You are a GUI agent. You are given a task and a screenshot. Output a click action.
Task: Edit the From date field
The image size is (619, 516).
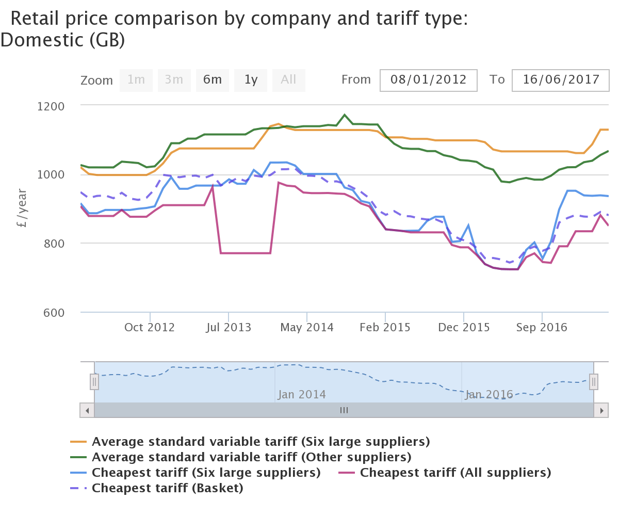(x=429, y=80)
